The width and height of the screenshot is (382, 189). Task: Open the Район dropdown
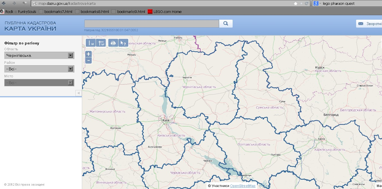39,69
